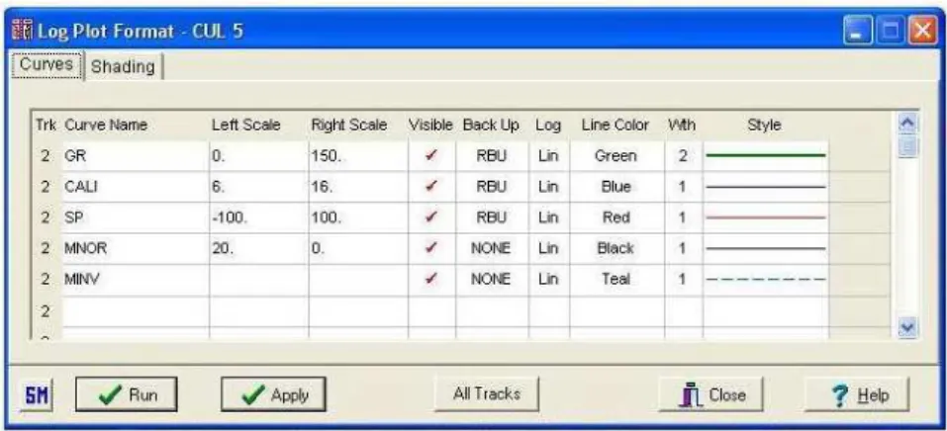Click the left scale value -100.
Viewport: 947px width, 431px height.
[258, 217]
